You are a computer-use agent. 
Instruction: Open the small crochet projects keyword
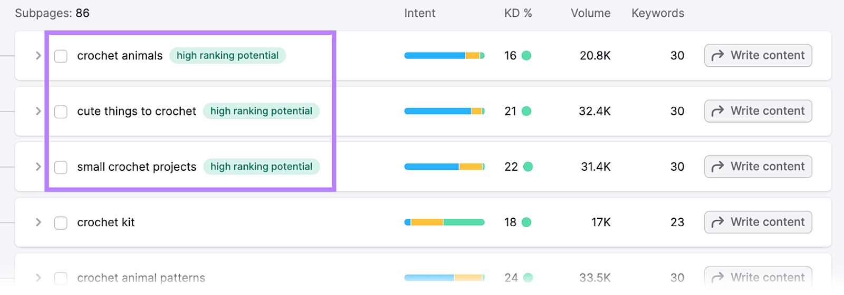(x=137, y=167)
